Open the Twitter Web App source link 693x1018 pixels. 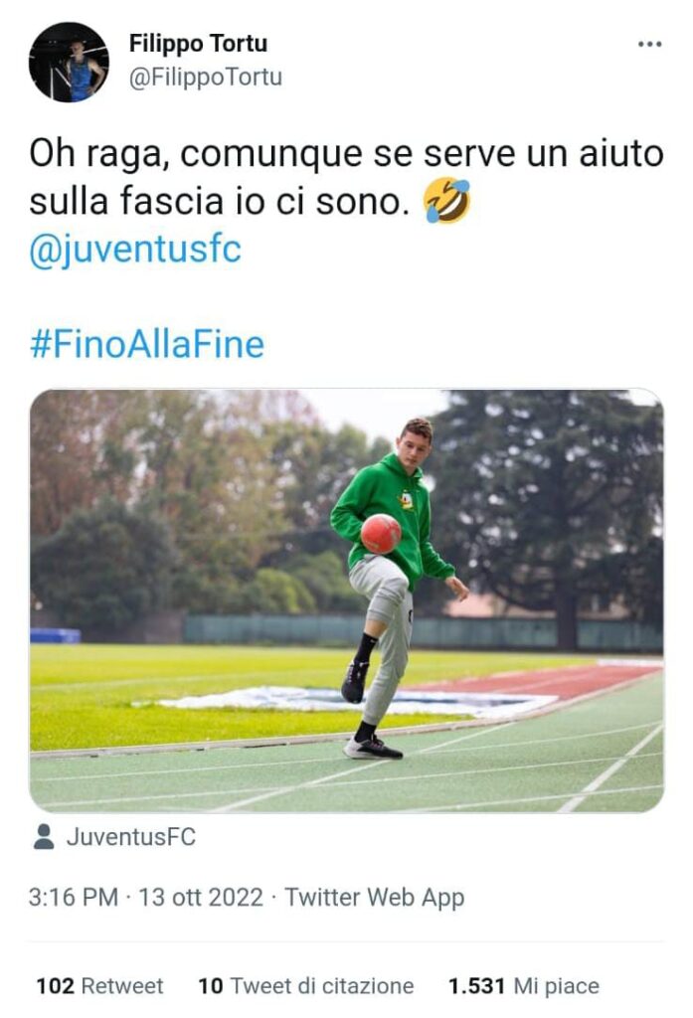(375, 898)
